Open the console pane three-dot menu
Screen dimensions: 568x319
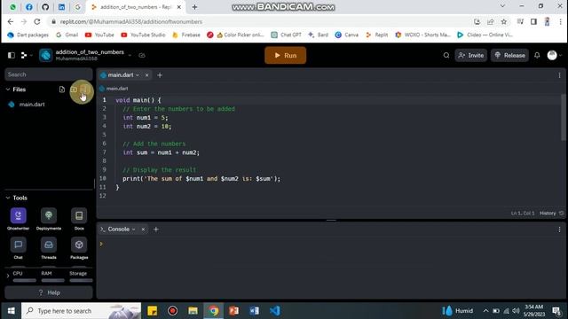point(559,230)
